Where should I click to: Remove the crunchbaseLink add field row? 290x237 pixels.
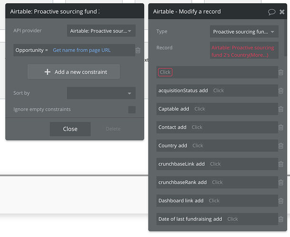(x=281, y=164)
